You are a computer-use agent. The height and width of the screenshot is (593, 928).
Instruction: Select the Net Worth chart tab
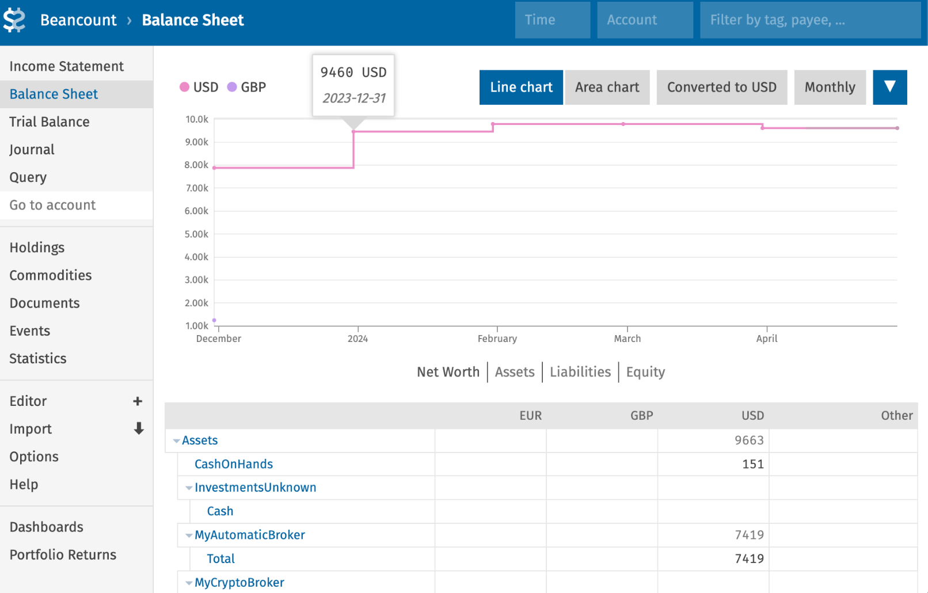(x=448, y=372)
